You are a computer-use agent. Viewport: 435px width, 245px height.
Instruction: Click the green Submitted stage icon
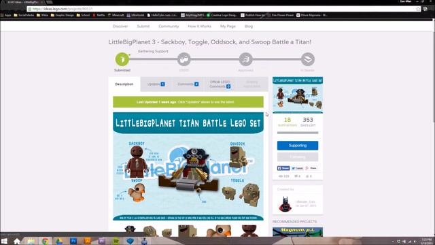point(122,59)
